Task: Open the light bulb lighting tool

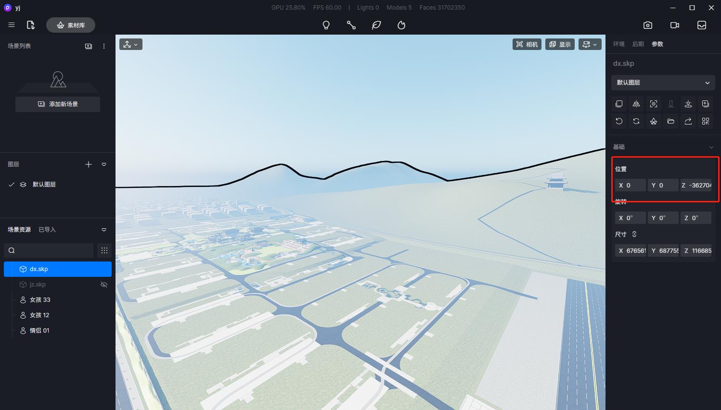Action: 326,25
